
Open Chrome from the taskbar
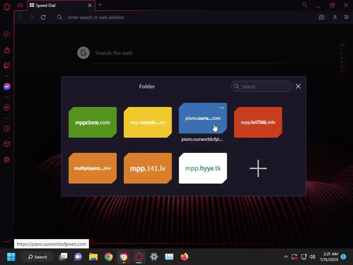(109, 257)
